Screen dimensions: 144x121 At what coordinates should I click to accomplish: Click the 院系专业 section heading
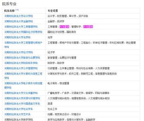9,4
